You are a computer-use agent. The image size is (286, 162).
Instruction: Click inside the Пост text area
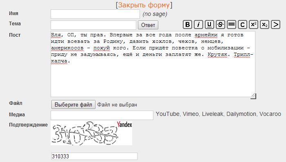click(153, 64)
